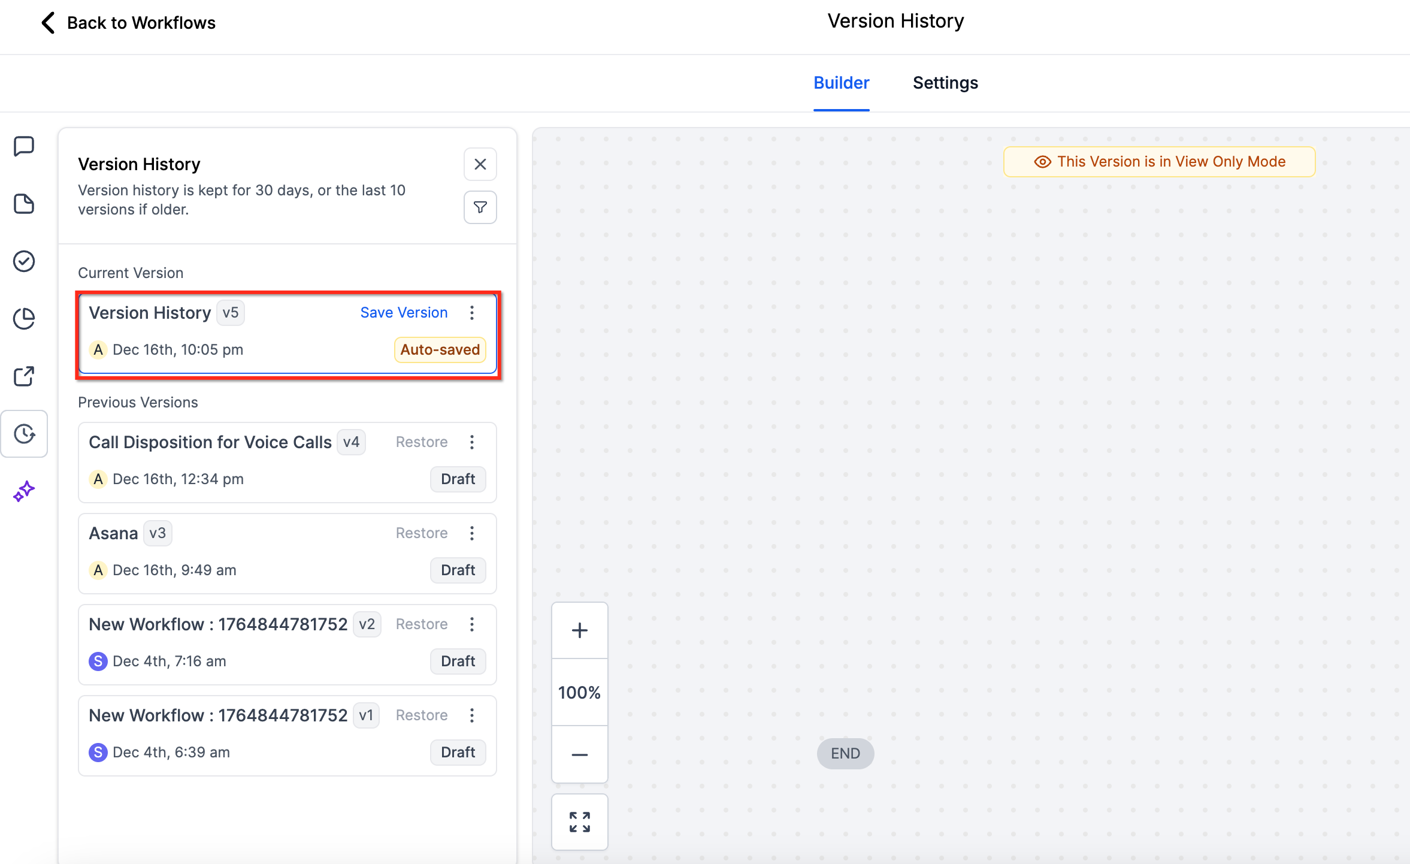Click Save Version link
Viewport: 1410px width, 864px height.
pyautogui.click(x=404, y=313)
